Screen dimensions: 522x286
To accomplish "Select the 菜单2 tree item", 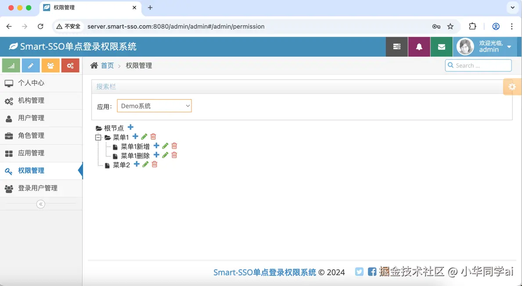I will coord(121,165).
